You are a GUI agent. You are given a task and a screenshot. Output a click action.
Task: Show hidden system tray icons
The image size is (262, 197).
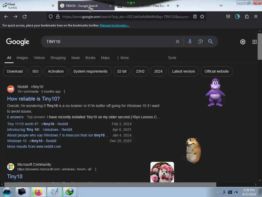(x=217, y=192)
